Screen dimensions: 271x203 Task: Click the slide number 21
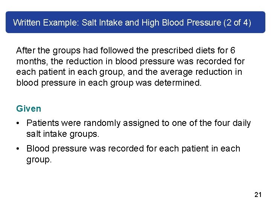point(258,194)
